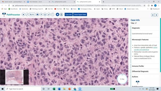Click the monitor display icon
Image resolution: width=161 pixels, height=91 pixels.
45,15
